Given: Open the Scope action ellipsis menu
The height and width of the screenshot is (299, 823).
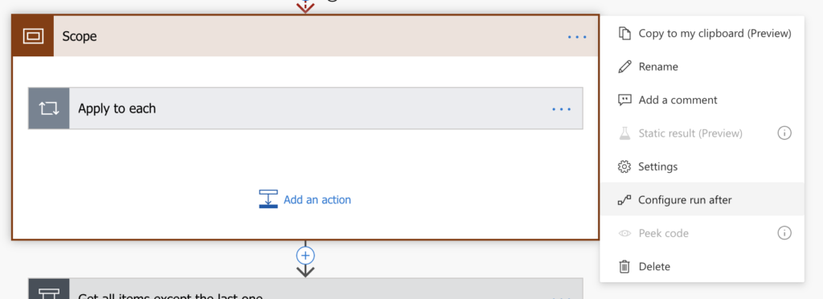Looking at the screenshot, I should coord(577,37).
